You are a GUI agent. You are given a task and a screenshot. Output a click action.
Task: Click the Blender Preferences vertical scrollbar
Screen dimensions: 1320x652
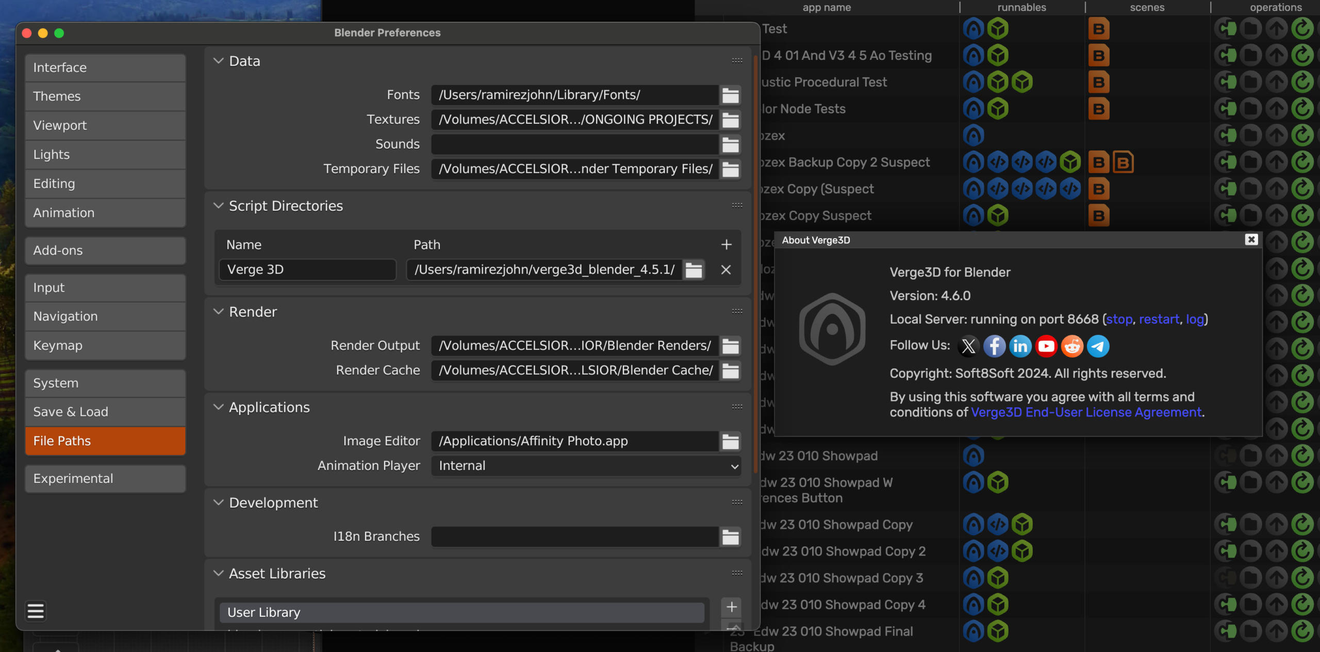[x=756, y=263]
